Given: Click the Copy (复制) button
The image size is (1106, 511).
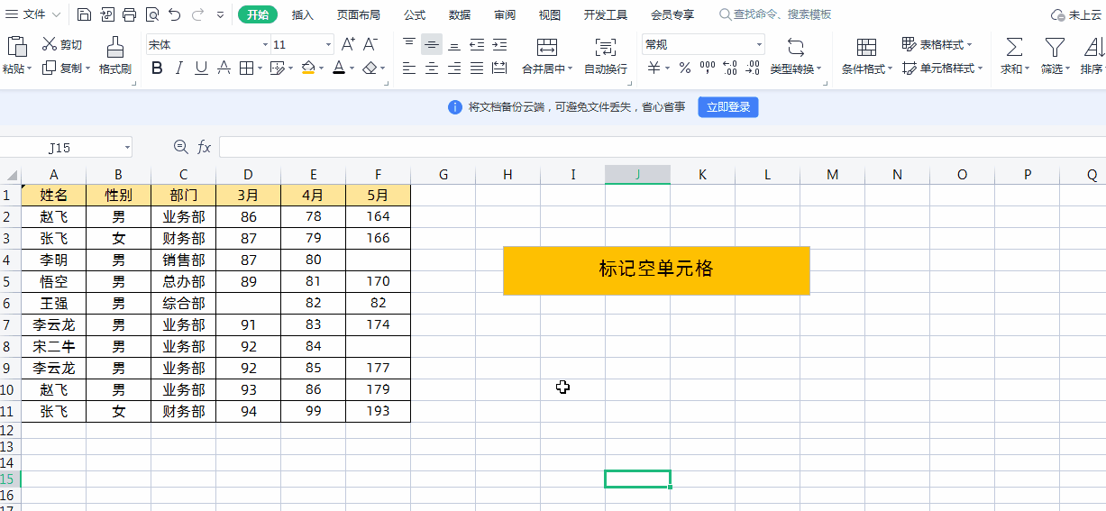Looking at the screenshot, I should pos(61,68).
